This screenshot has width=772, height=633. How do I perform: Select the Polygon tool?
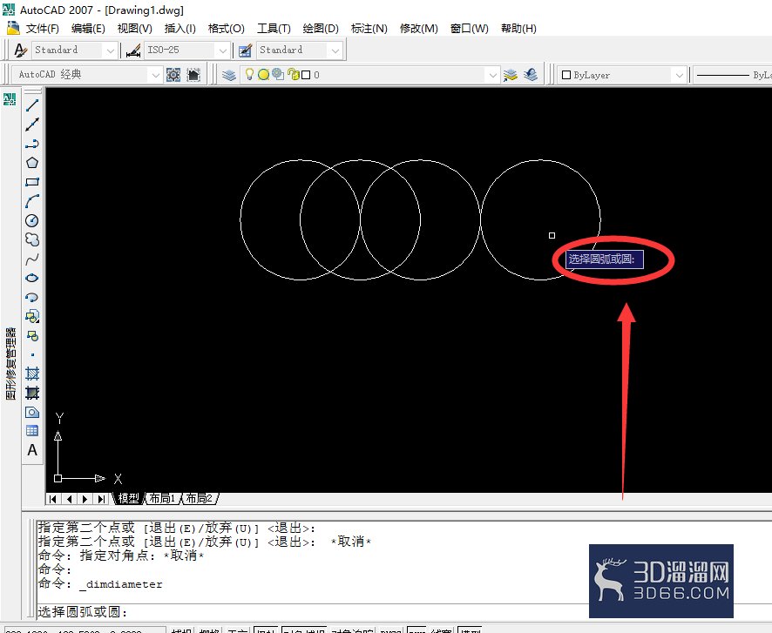pos(32,163)
